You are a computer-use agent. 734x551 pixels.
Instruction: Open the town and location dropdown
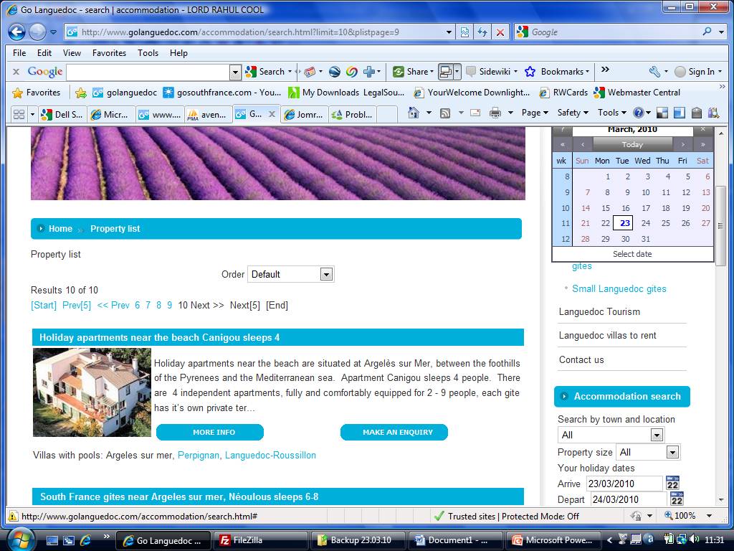click(x=610, y=434)
